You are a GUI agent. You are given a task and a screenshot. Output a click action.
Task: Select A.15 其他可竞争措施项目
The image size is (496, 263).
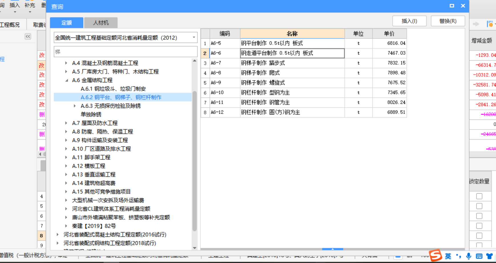101,192
